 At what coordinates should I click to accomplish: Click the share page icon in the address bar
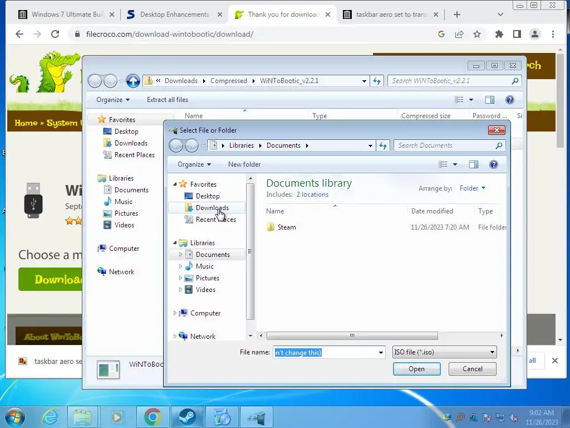click(459, 34)
